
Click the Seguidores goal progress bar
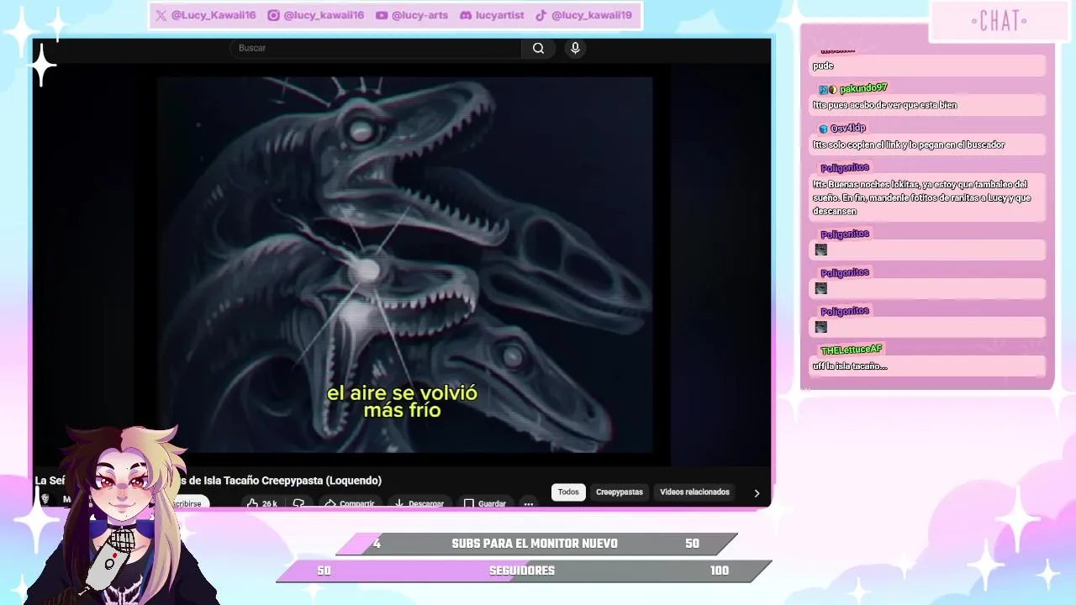524,571
